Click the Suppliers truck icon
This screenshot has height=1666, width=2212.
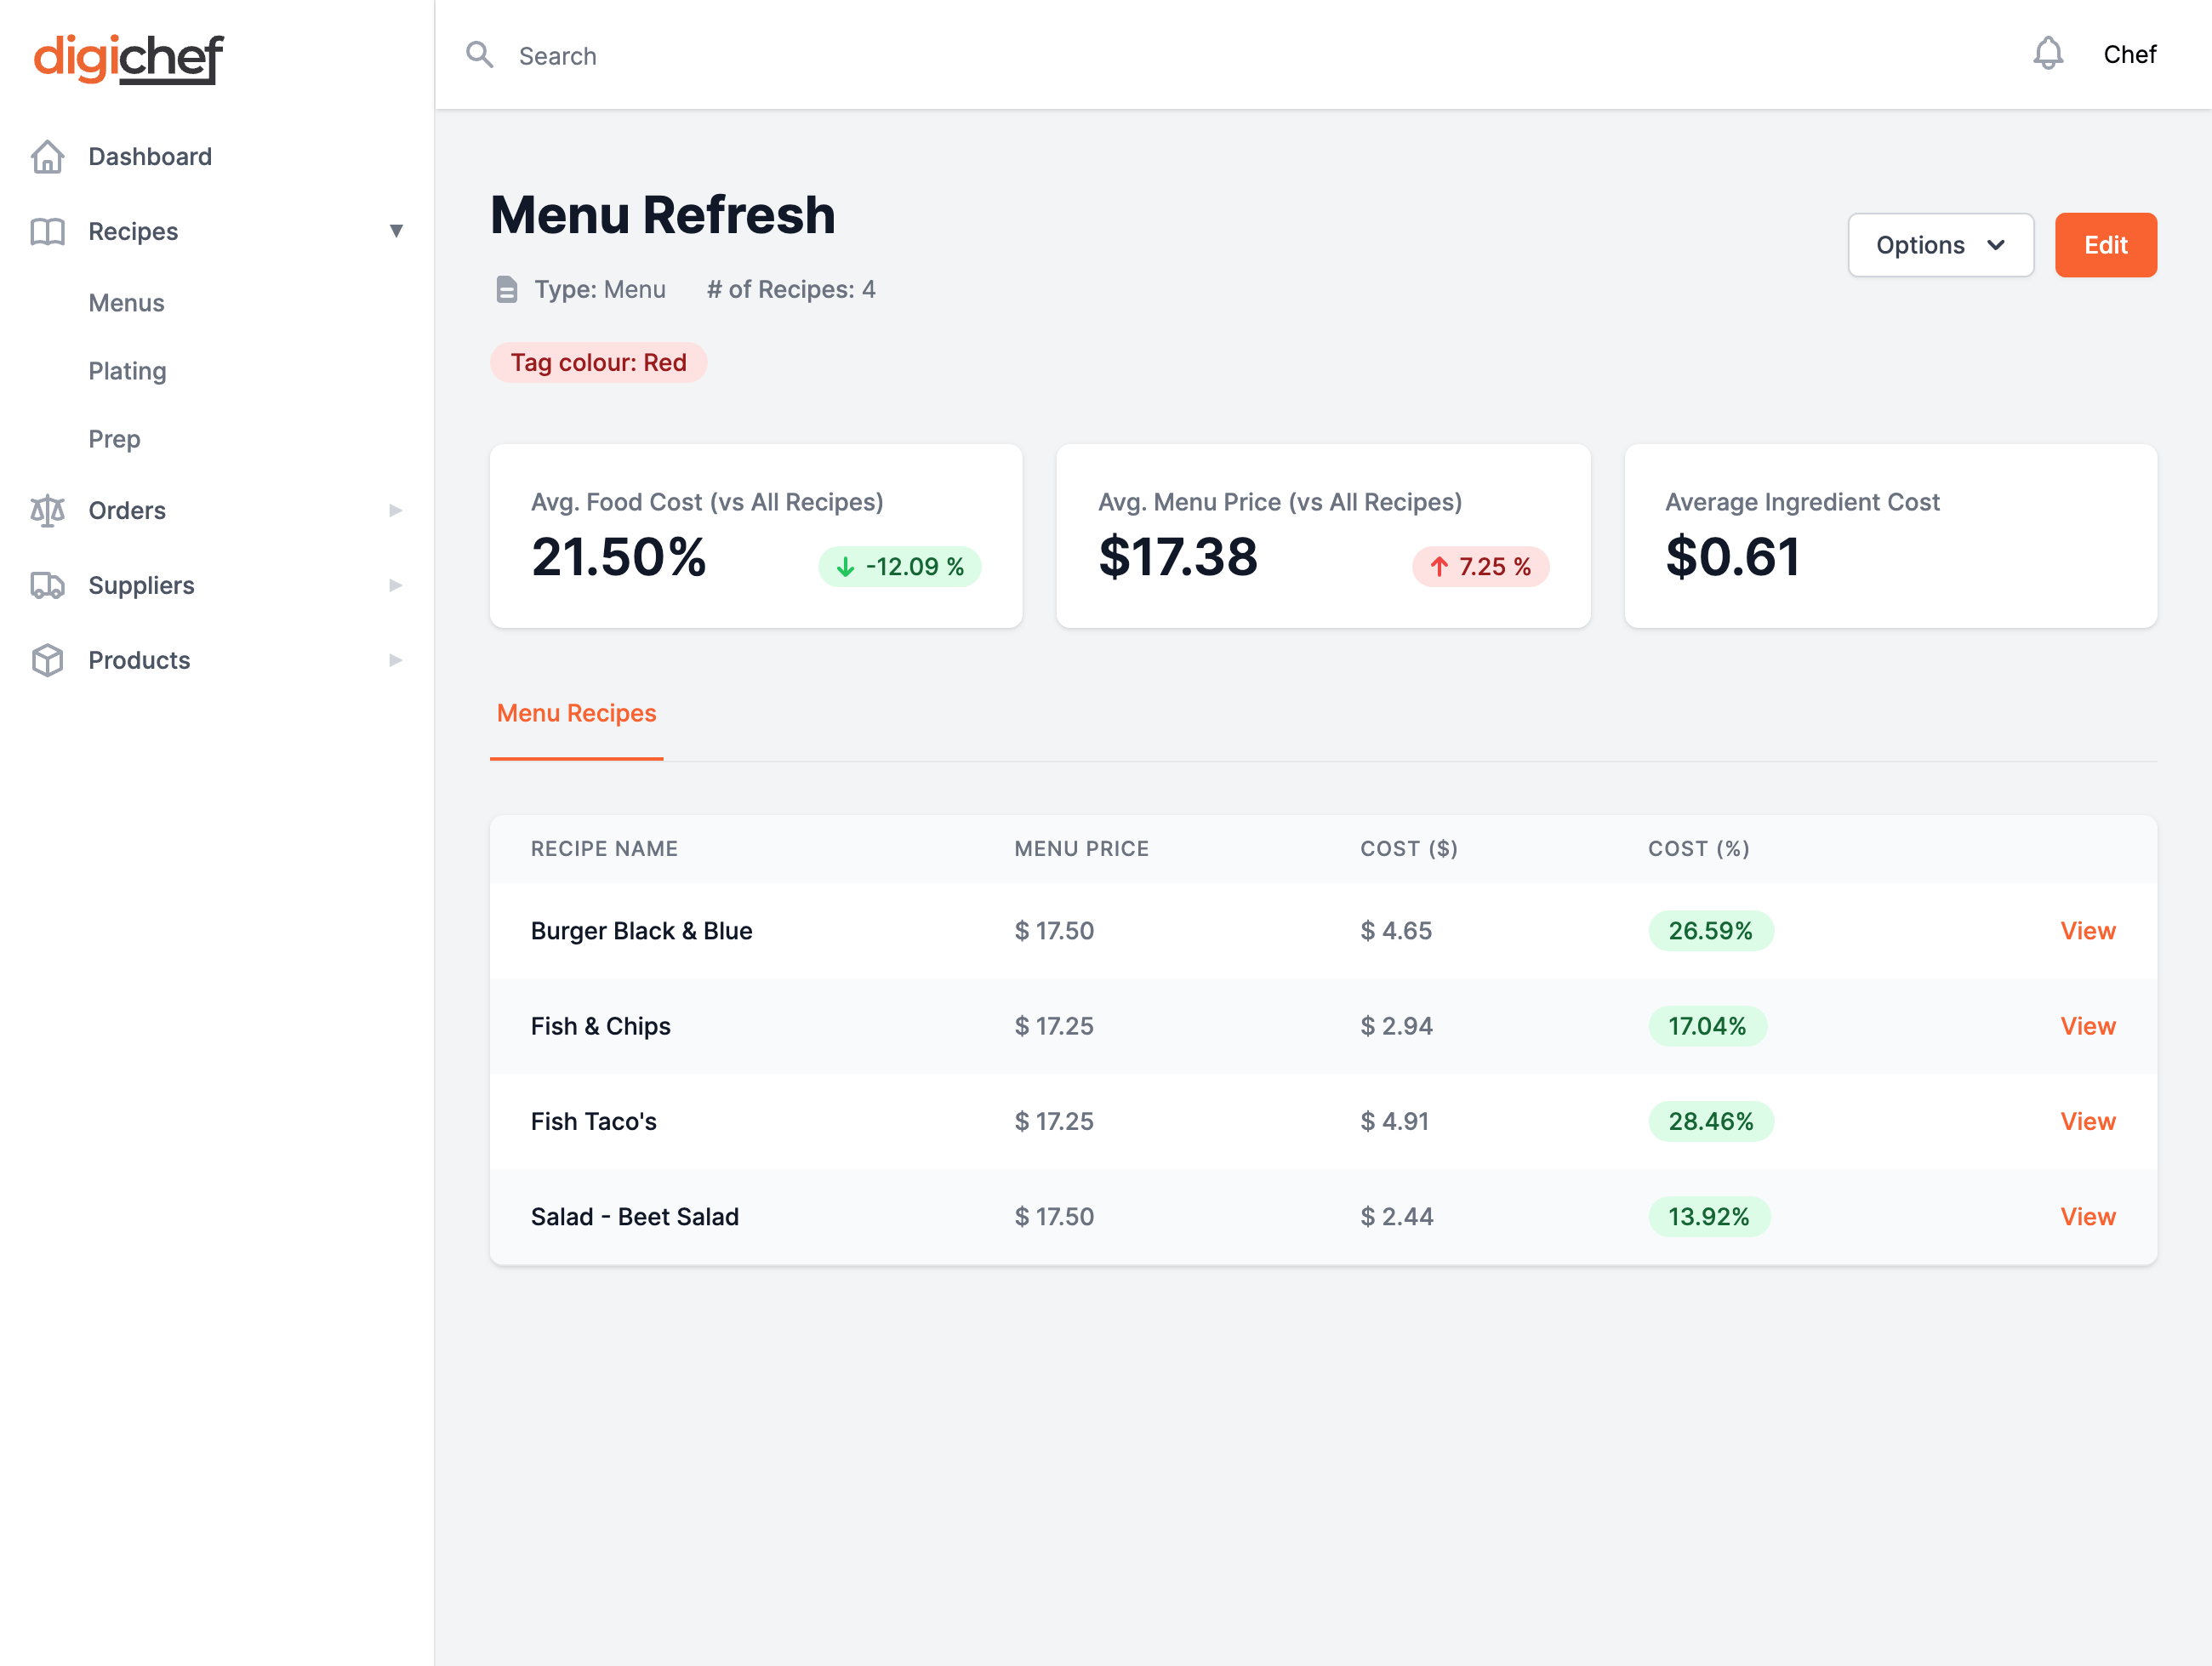47,586
